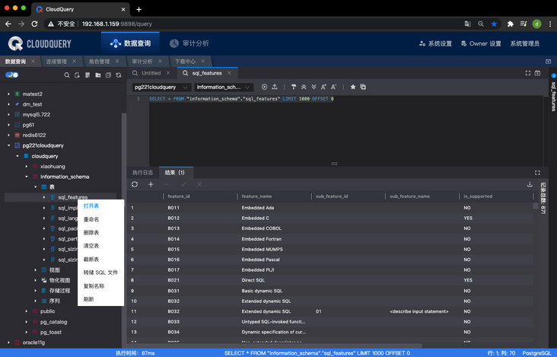Refresh the database tree list
The image size is (557, 357).
coord(118,75)
